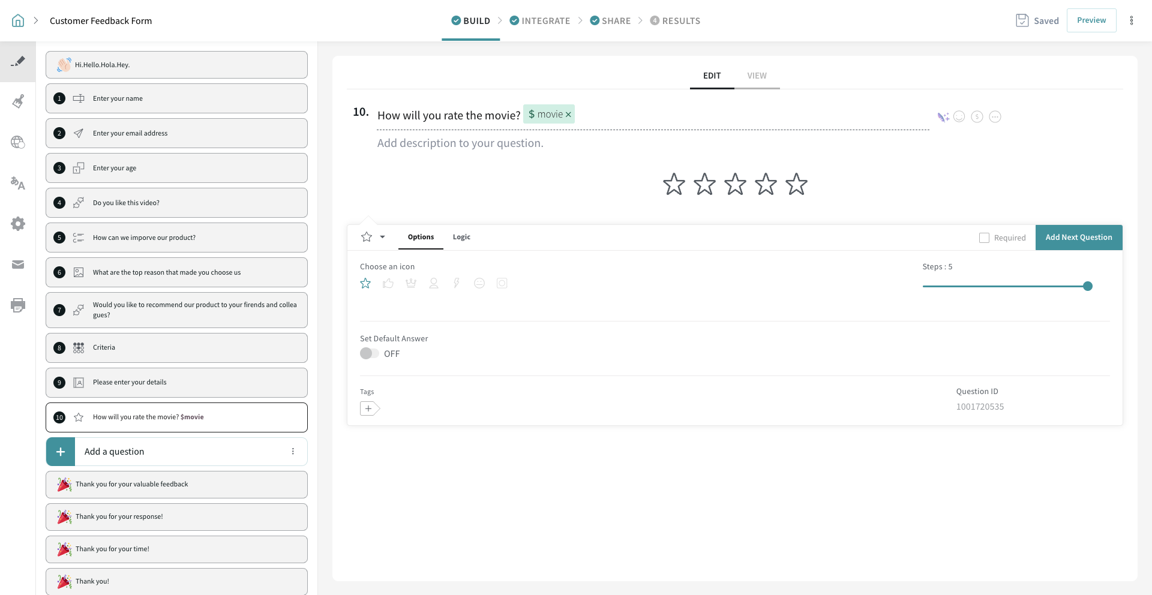Open the translation languages sidebar icon
The image size is (1152, 595).
(18, 183)
